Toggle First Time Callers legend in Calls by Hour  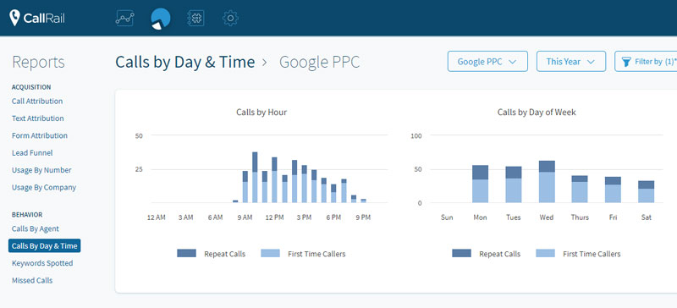(x=303, y=254)
